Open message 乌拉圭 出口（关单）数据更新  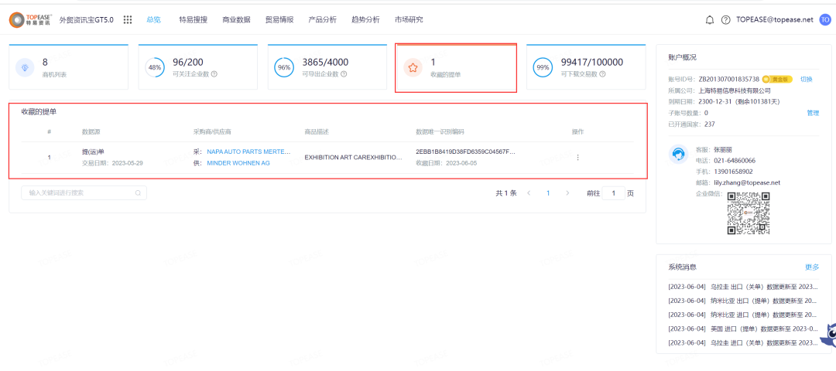pos(742,287)
